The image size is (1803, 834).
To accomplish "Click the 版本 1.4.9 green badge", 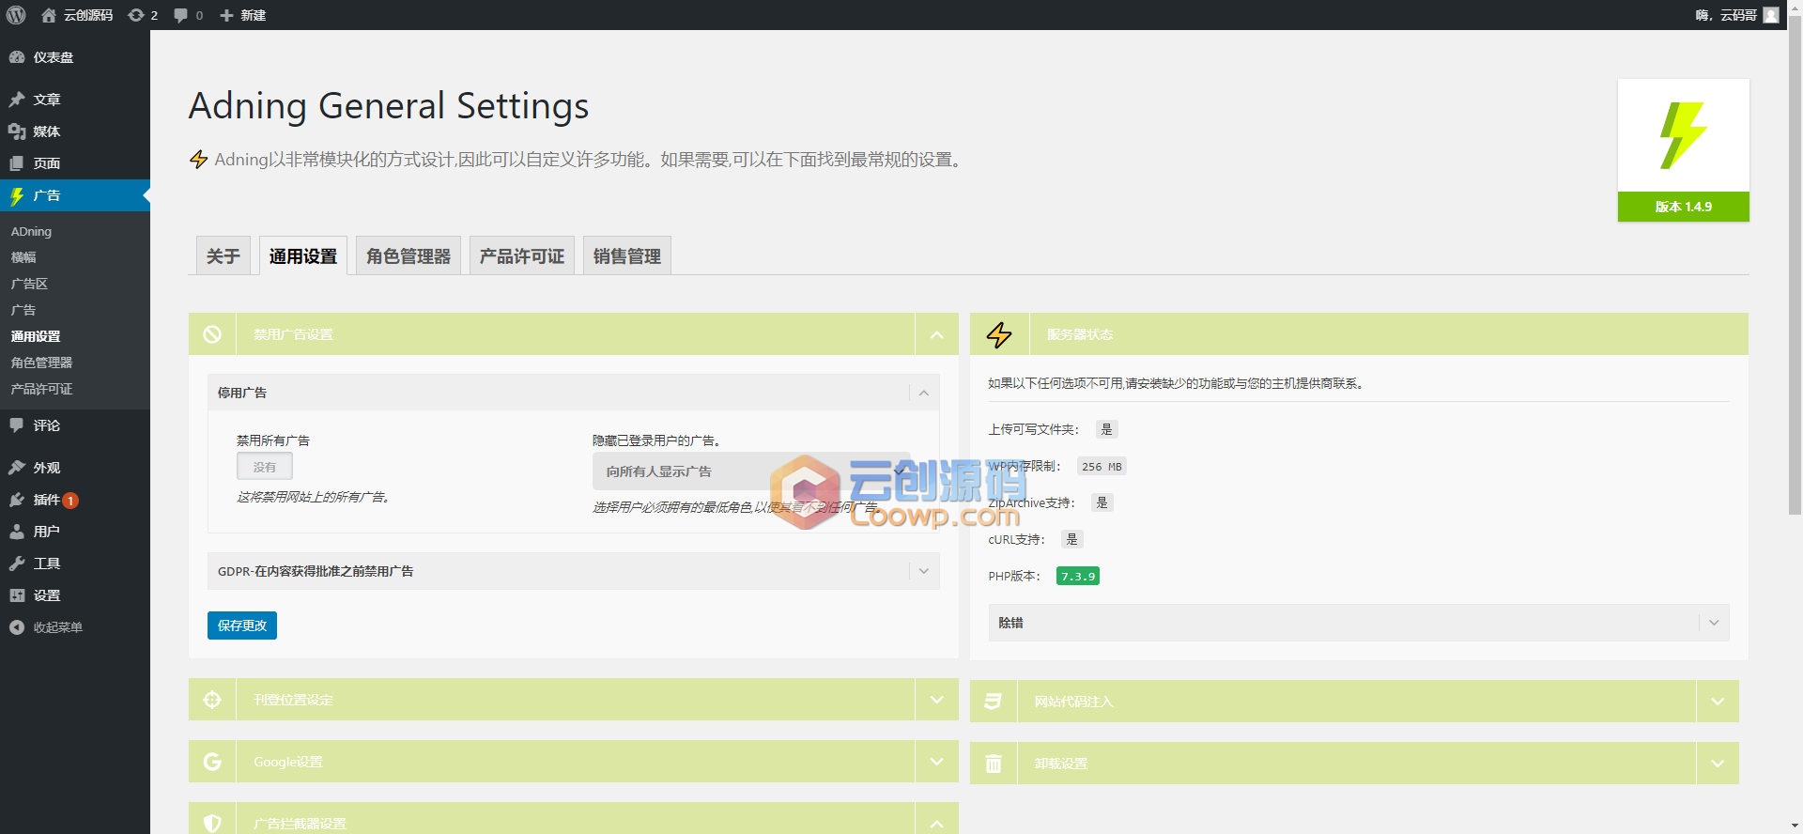I will point(1683,207).
